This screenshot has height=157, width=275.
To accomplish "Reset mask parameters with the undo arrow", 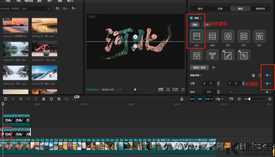I will (x=259, y=75).
